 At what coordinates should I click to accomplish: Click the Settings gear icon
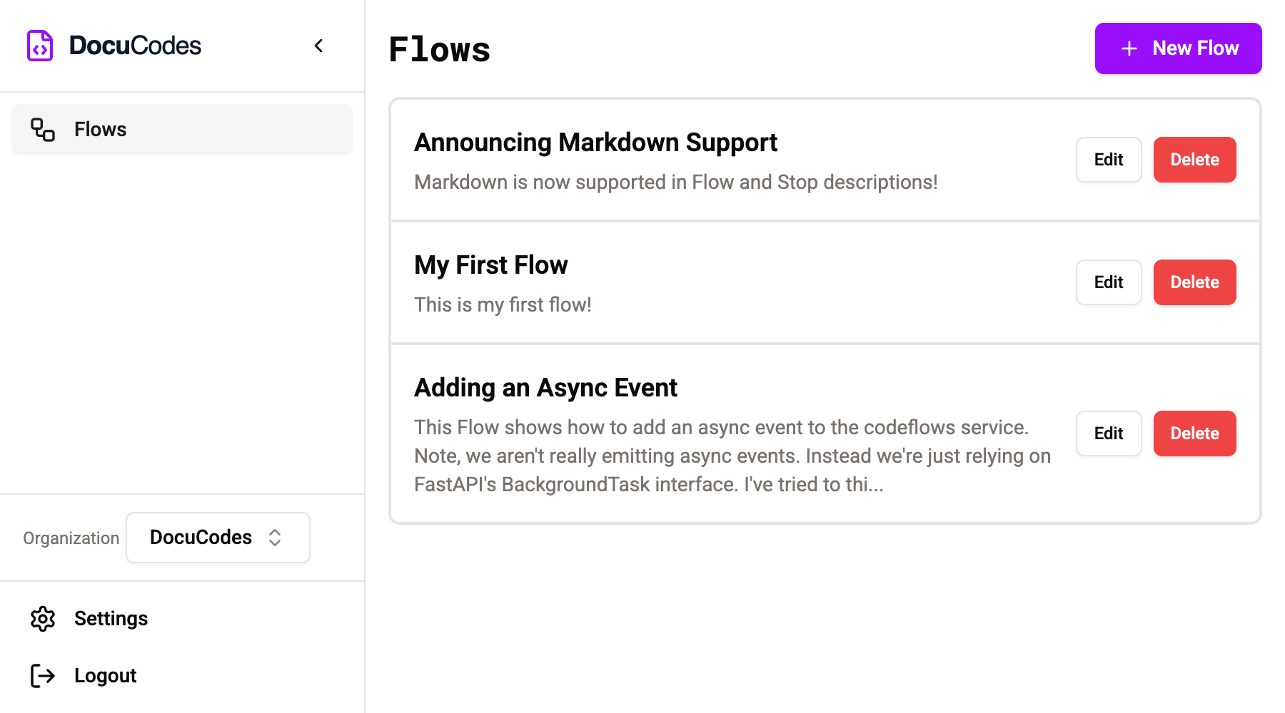coord(43,619)
